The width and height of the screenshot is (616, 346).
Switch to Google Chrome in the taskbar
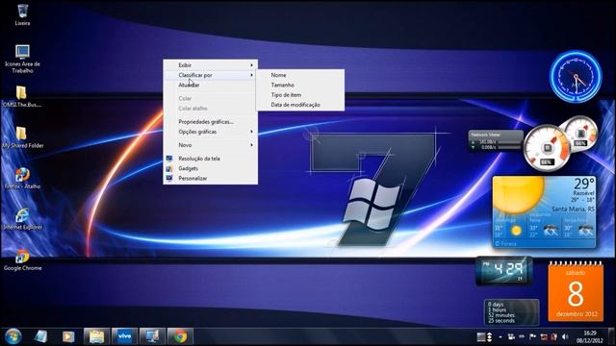tap(180, 336)
